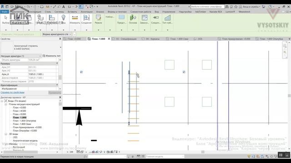The height and width of the screenshot is (163, 291).
Task: Click the navigation wheel icon at canvas right
Action: (x=285, y=46)
